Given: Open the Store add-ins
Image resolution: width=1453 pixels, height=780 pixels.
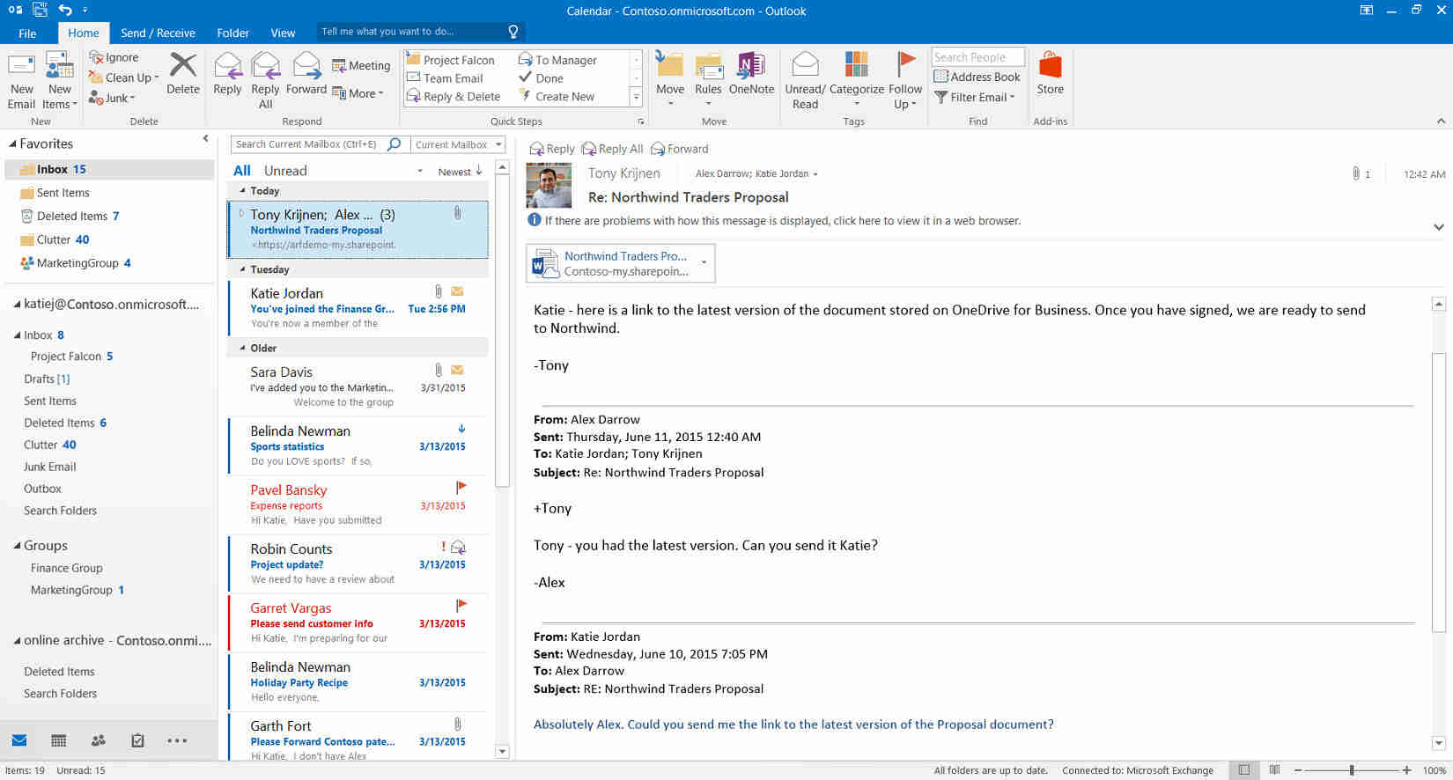Looking at the screenshot, I should (x=1050, y=74).
